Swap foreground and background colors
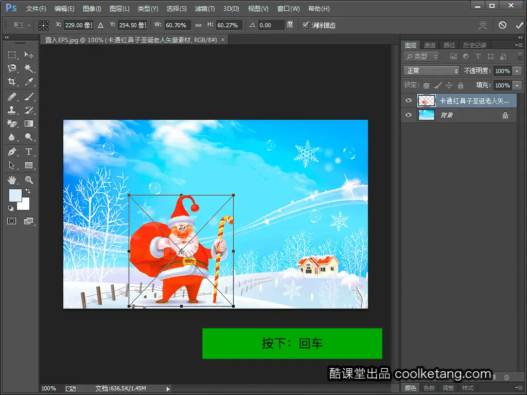Viewport: 527px width, 395px height. coord(28,191)
